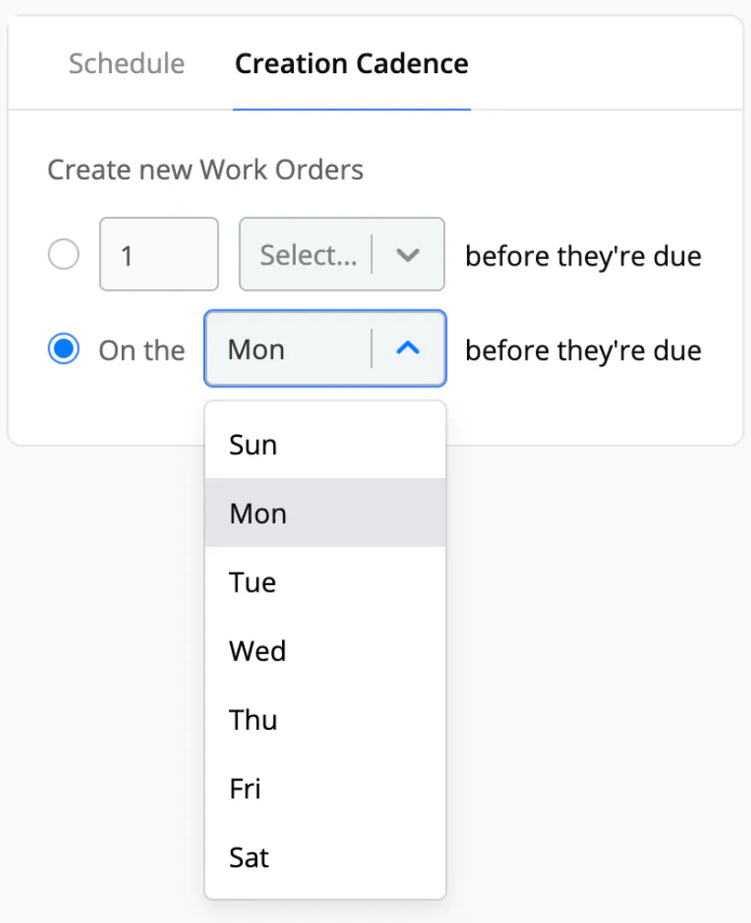Click the weekday dropdown field showing Mon

(x=288, y=350)
